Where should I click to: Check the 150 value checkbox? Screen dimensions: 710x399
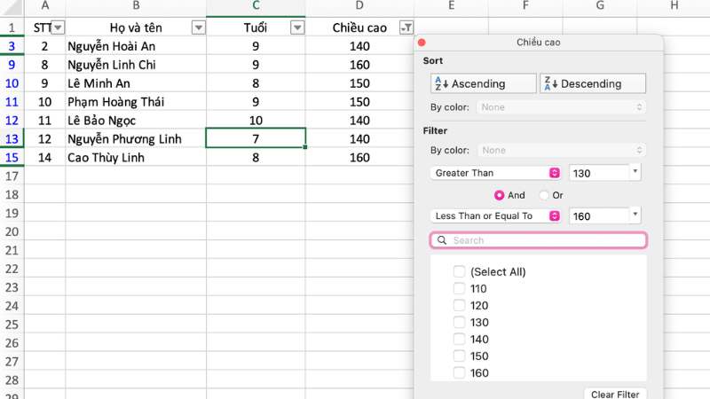tap(459, 356)
